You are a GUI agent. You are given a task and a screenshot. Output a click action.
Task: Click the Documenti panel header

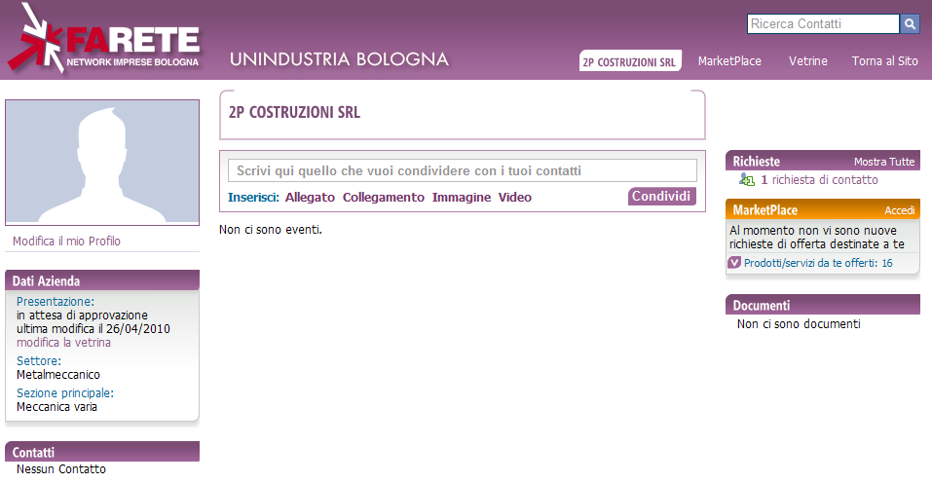823,305
